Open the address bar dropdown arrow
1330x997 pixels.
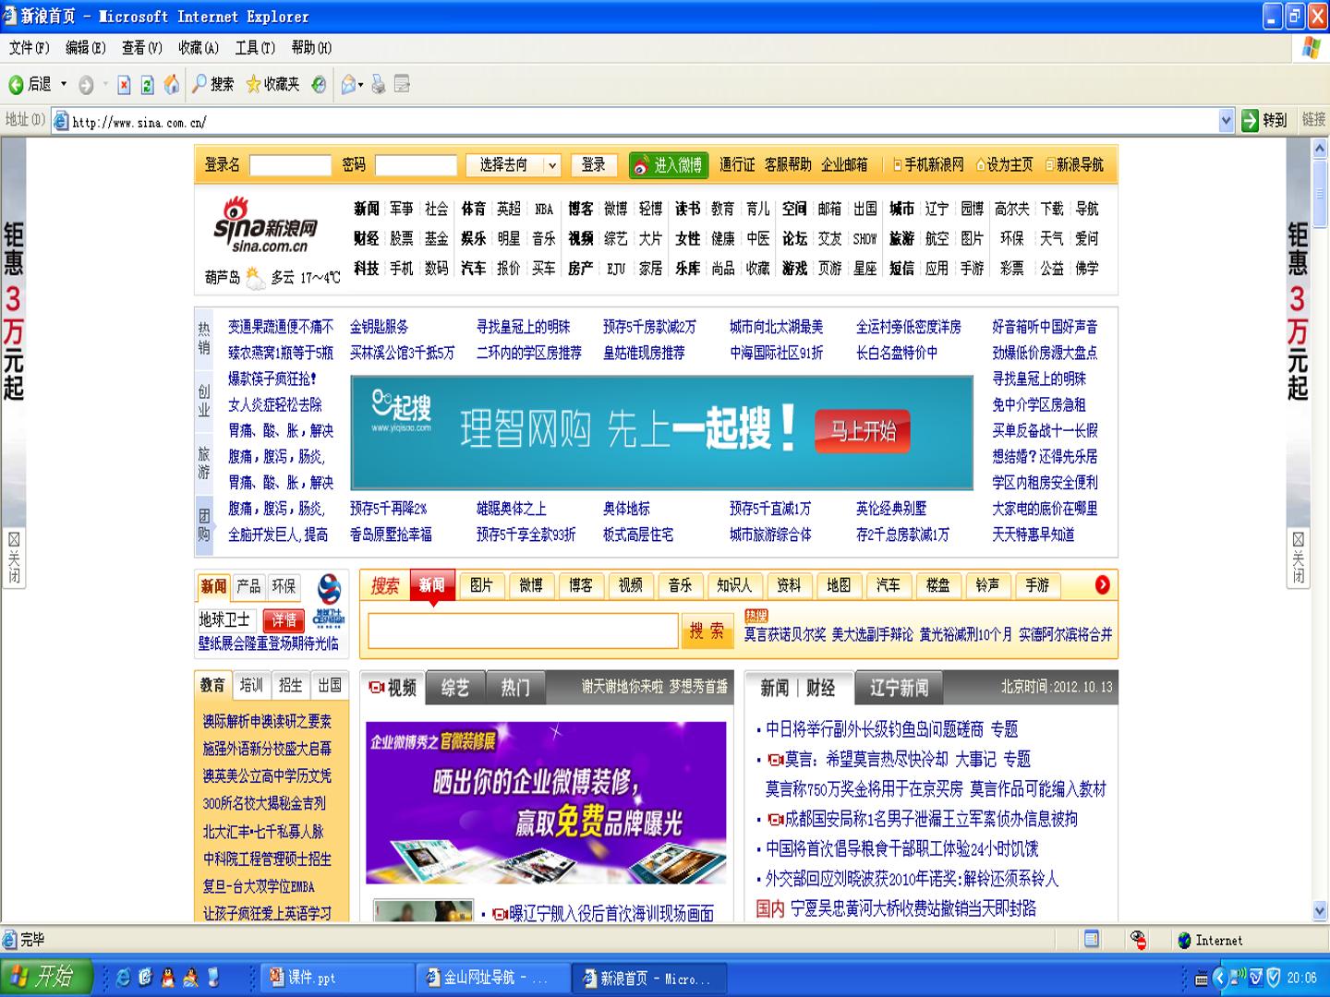tap(1226, 120)
